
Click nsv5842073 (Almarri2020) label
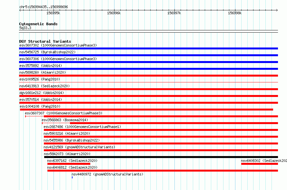pos(67,154)
